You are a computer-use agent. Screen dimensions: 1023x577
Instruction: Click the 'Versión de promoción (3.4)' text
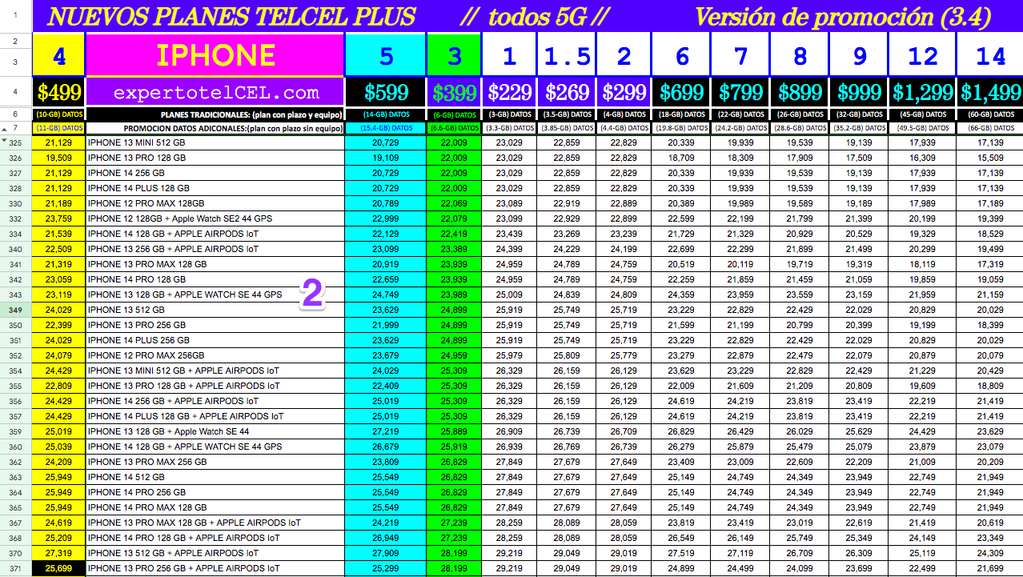(843, 16)
